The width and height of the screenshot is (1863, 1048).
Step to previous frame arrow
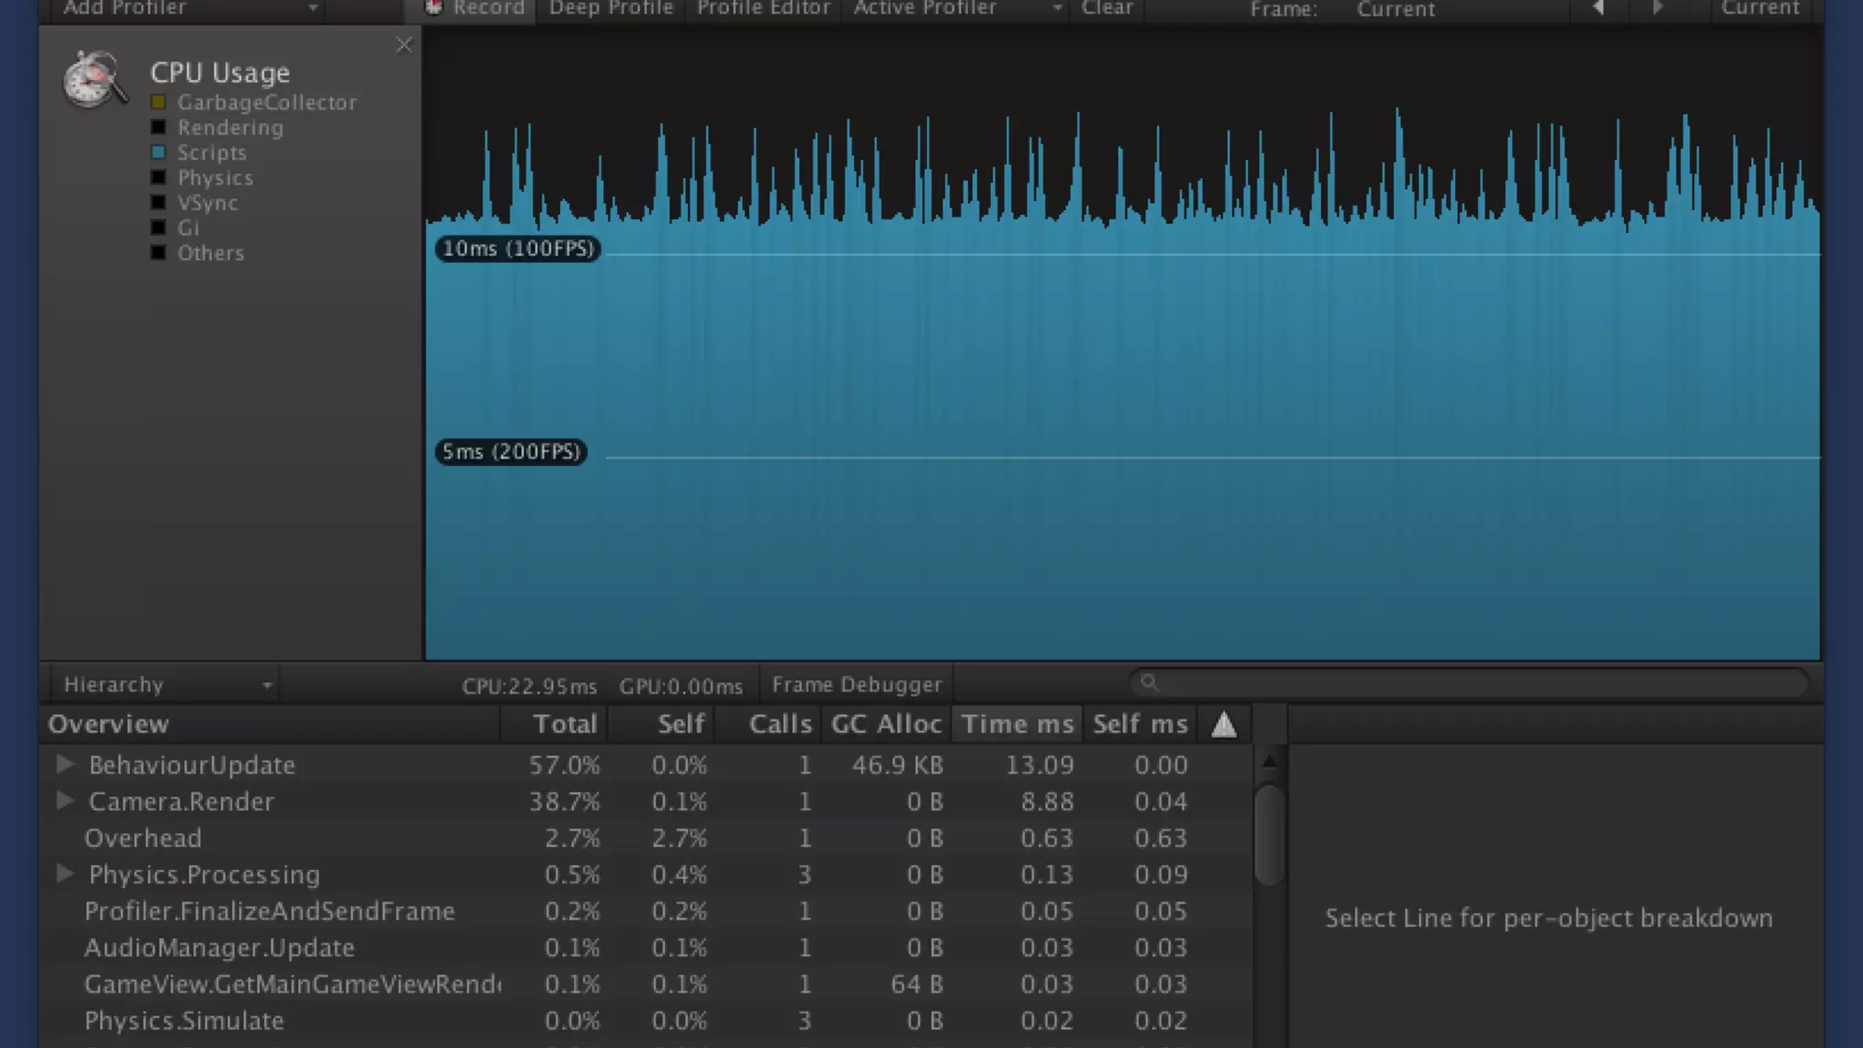point(1598,8)
